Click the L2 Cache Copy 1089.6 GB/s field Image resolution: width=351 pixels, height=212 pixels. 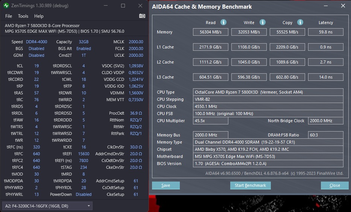coord(287,62)
